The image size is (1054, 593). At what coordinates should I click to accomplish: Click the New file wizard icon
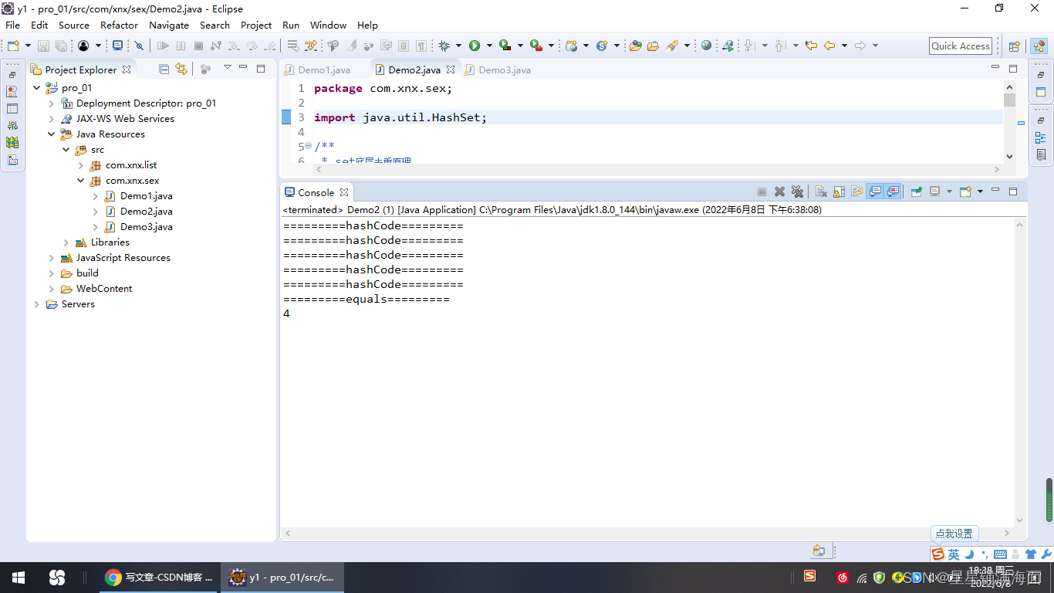[x=13, y=46]
